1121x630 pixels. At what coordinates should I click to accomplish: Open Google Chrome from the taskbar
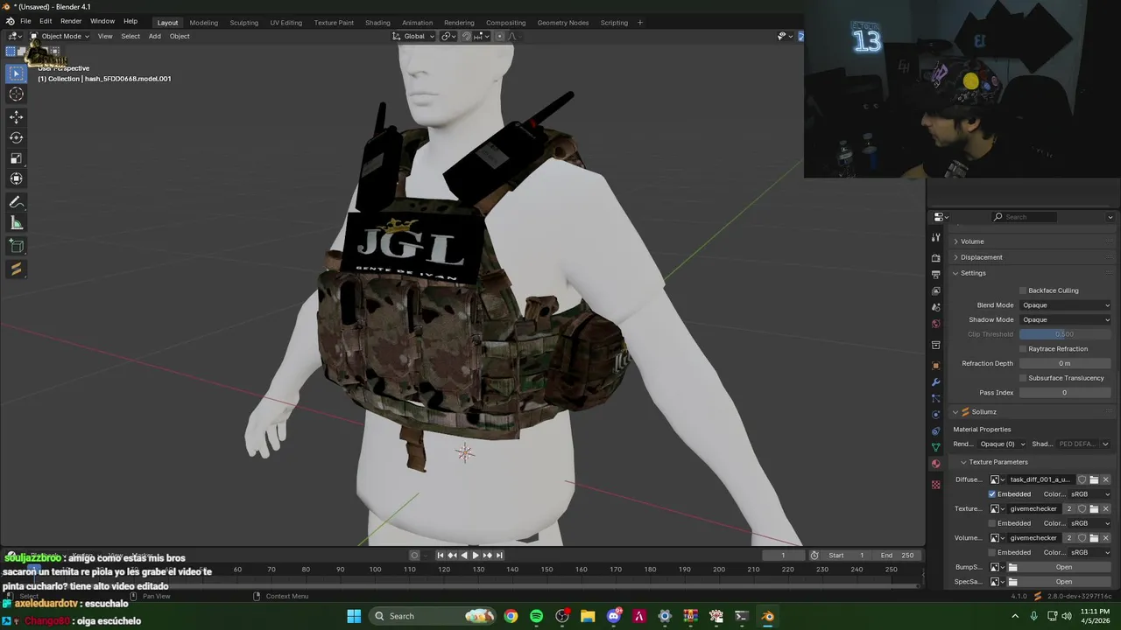click(511, 616)
